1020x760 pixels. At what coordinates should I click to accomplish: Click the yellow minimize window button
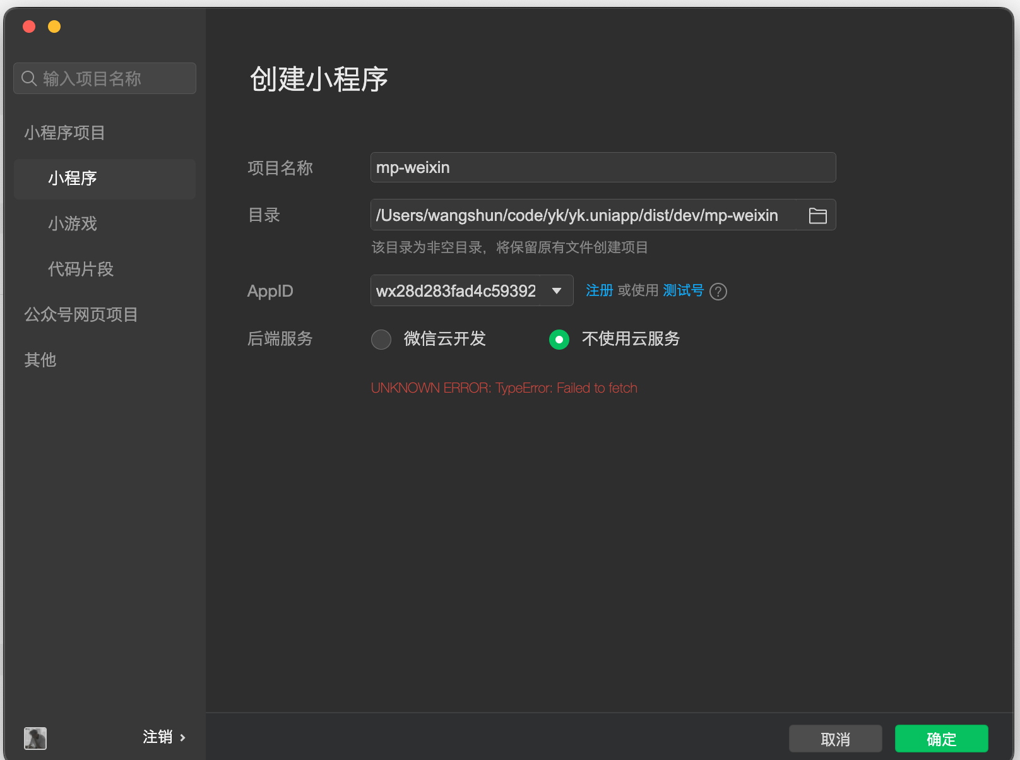click(x=54, y=27)
